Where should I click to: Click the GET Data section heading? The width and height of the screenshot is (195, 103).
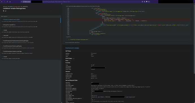pos(68,51)
